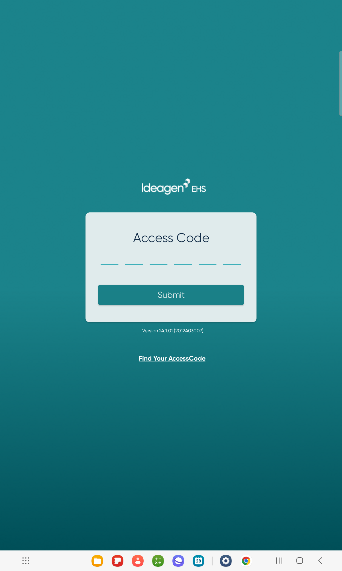Open the red Samsung Notes app

pyautogui.click(x=117, y=561)
